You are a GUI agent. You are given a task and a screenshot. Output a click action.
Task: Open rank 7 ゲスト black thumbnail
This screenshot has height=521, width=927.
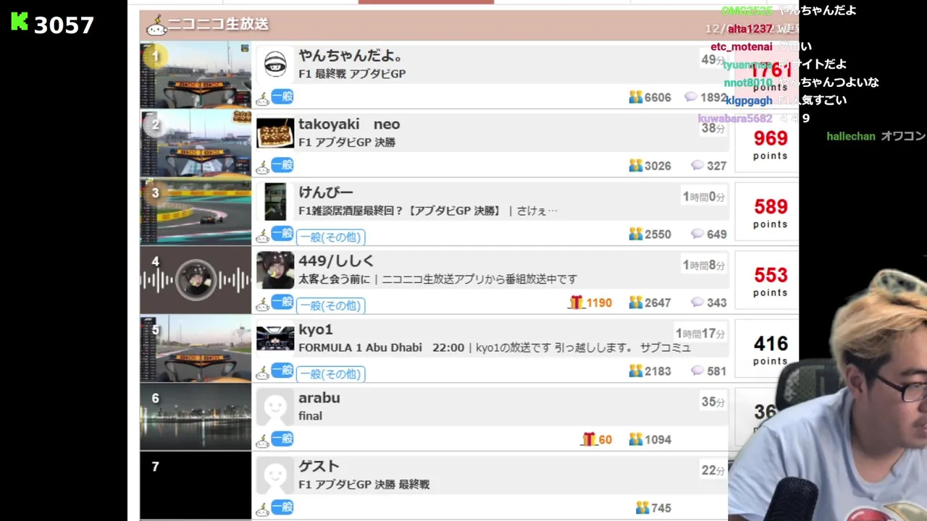(196, 485)
